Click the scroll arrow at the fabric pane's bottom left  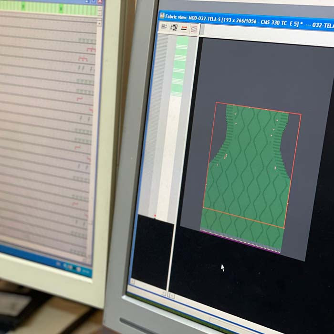[x=172, y=296]
